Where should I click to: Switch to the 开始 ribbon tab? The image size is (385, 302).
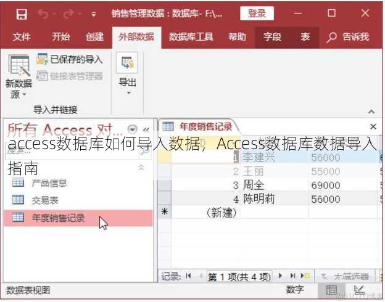pos(60,37)
